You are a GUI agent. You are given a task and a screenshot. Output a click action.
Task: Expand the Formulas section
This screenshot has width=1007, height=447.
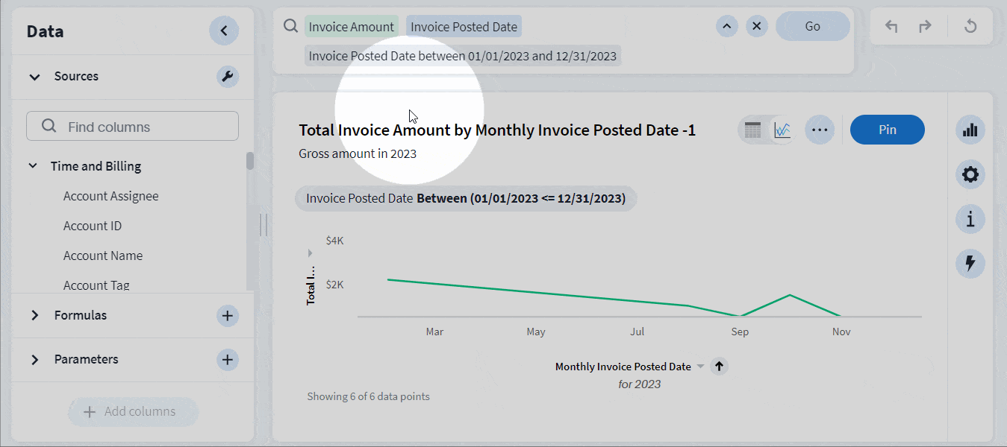34,315
